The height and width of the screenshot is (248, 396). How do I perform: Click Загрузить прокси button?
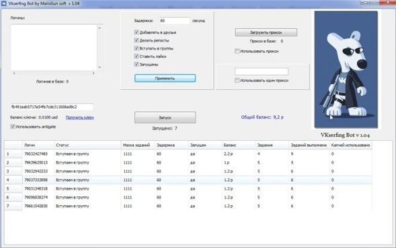(x=266, y=32)
